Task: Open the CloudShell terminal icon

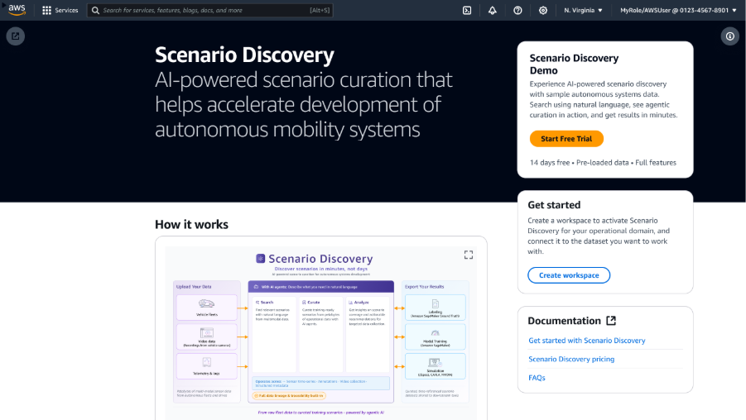Action: click(x=467, y=10)
